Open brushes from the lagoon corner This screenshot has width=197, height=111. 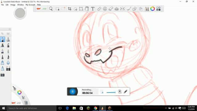14,88
